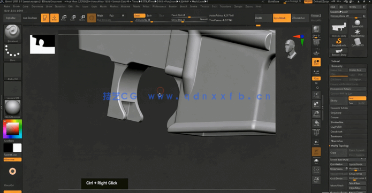Open the Standard brush selector
The width and height of the screenshot is (372, 193).
[x=12, y=34]
